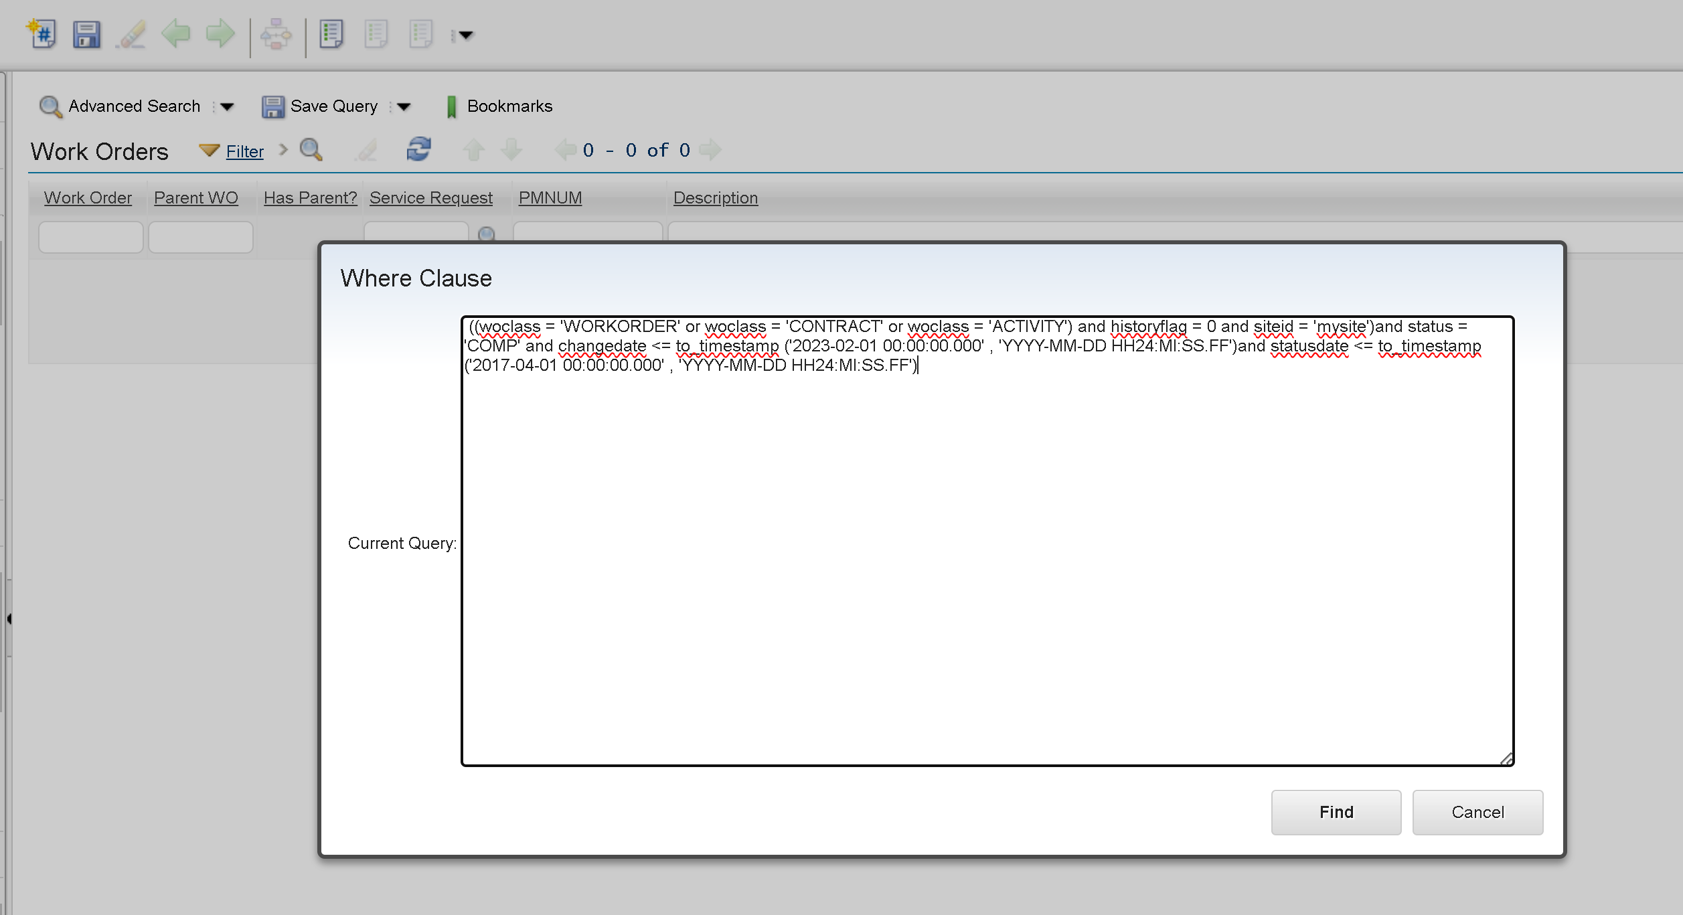Sort the table by Description column
The height and width of the screenshot is (915, 1683).
[716, 197]
